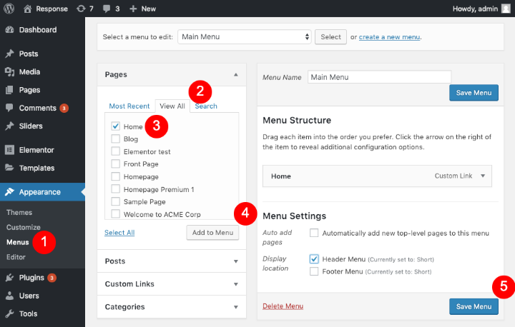The image size is (515, 327).
Task: Check automatically add new top-level pages
Action: click(314, 233)
